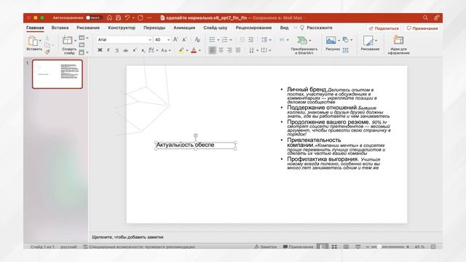This screenshot has height=262, width=466.
Task: Switch to slide sorter view icon
Action: (x=334, y=247)
